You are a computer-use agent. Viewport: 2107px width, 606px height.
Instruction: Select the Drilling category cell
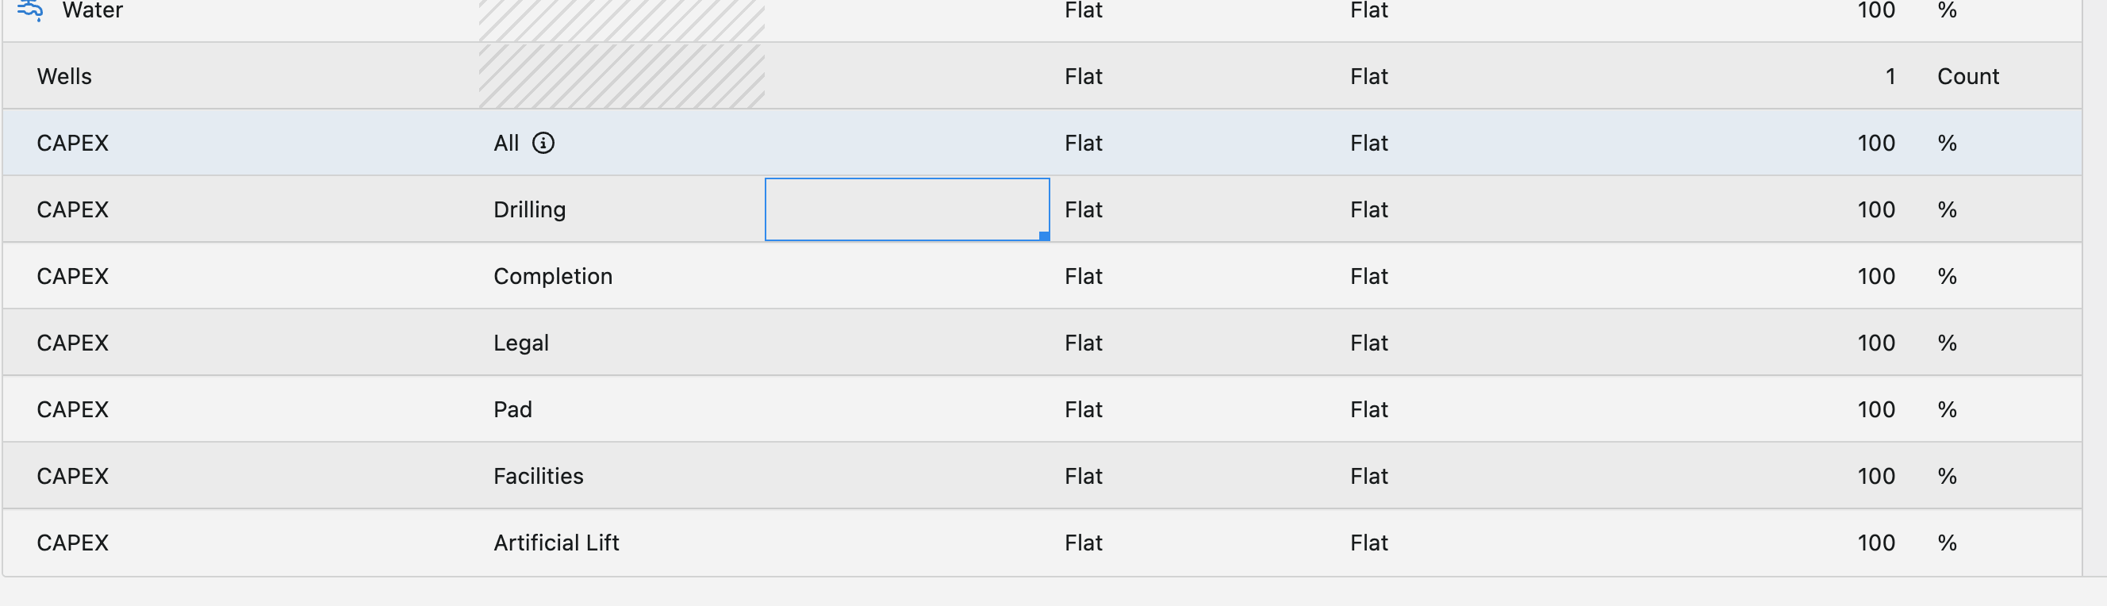click(529, 209)
